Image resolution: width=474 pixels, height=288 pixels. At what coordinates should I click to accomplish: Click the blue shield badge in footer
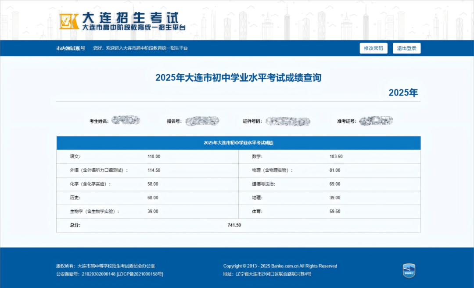click(409, 270)
